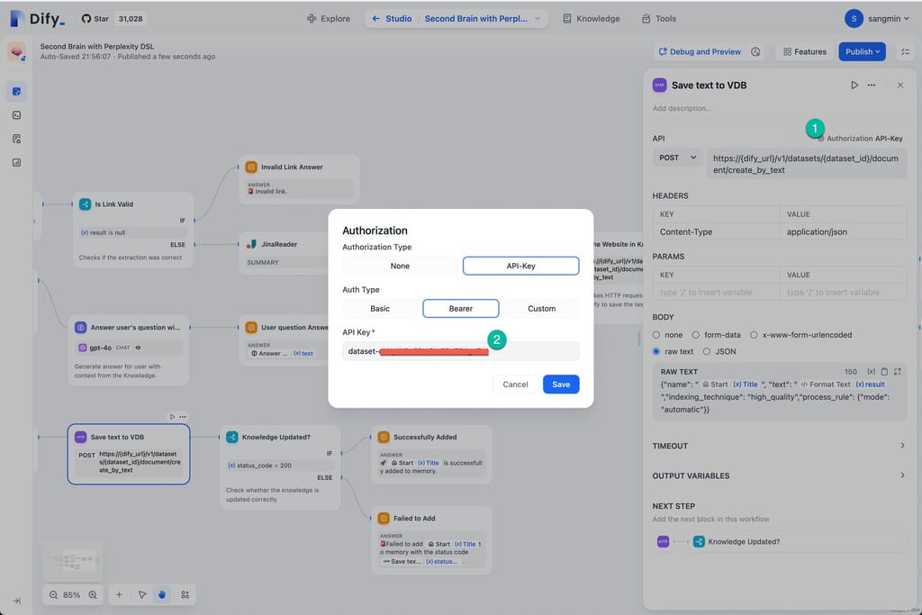Screen dimensions: 922x615
Task: Select the Successfully Added node
Action: (431, 454)
